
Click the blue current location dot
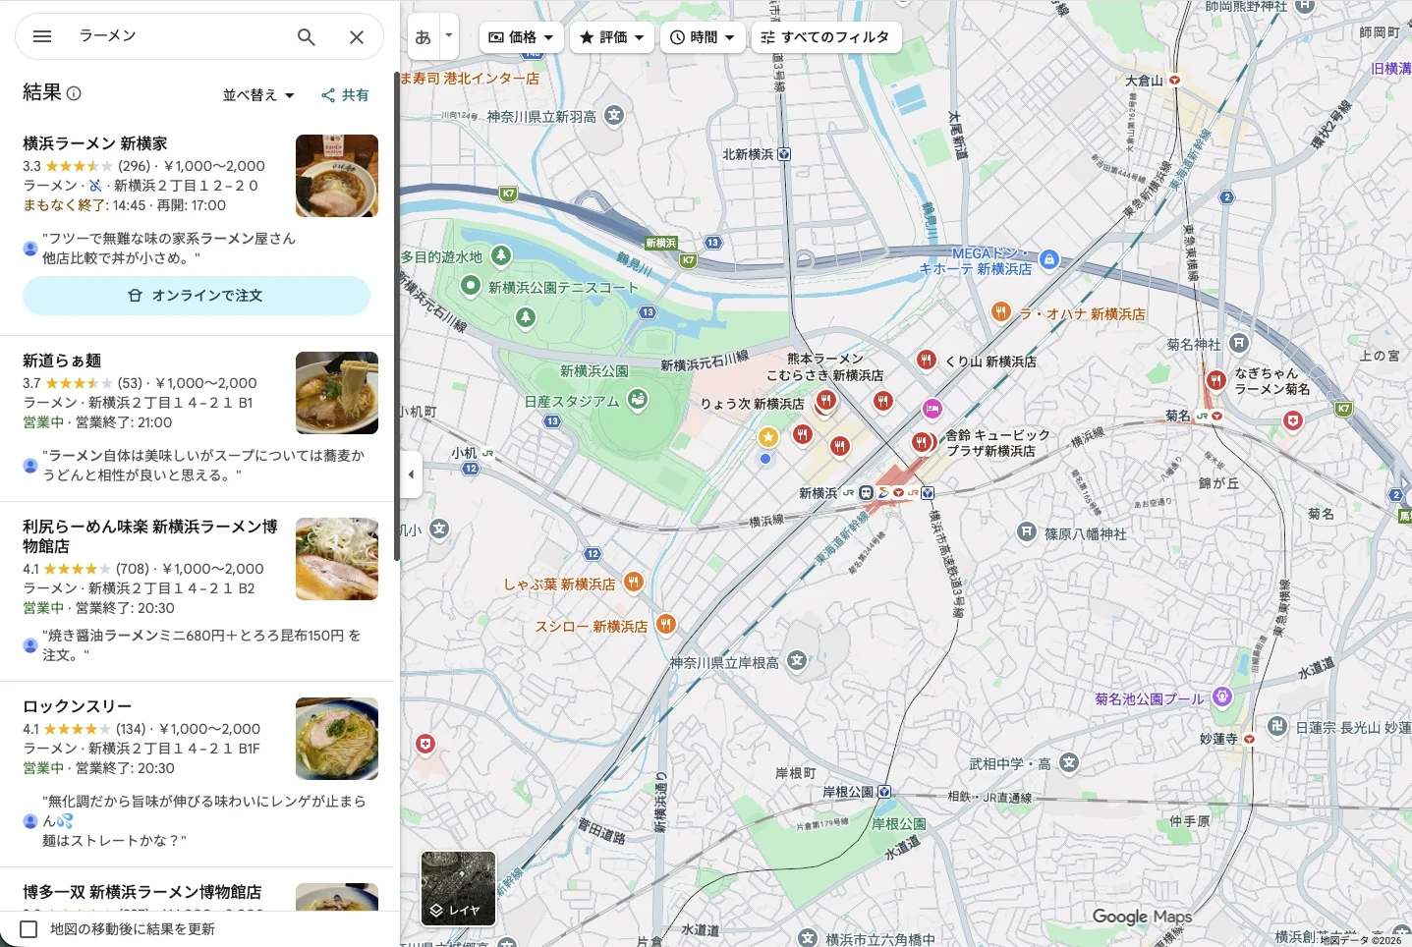[x=765, y=459]
